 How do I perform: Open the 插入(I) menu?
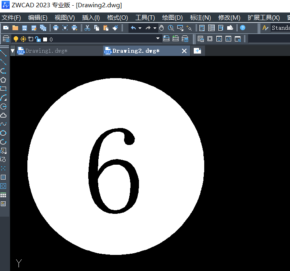coord(91,18)
